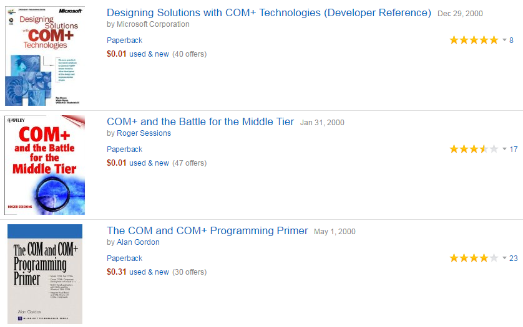Open the five-star rating for Designing Solutions

tap(474, 40)
